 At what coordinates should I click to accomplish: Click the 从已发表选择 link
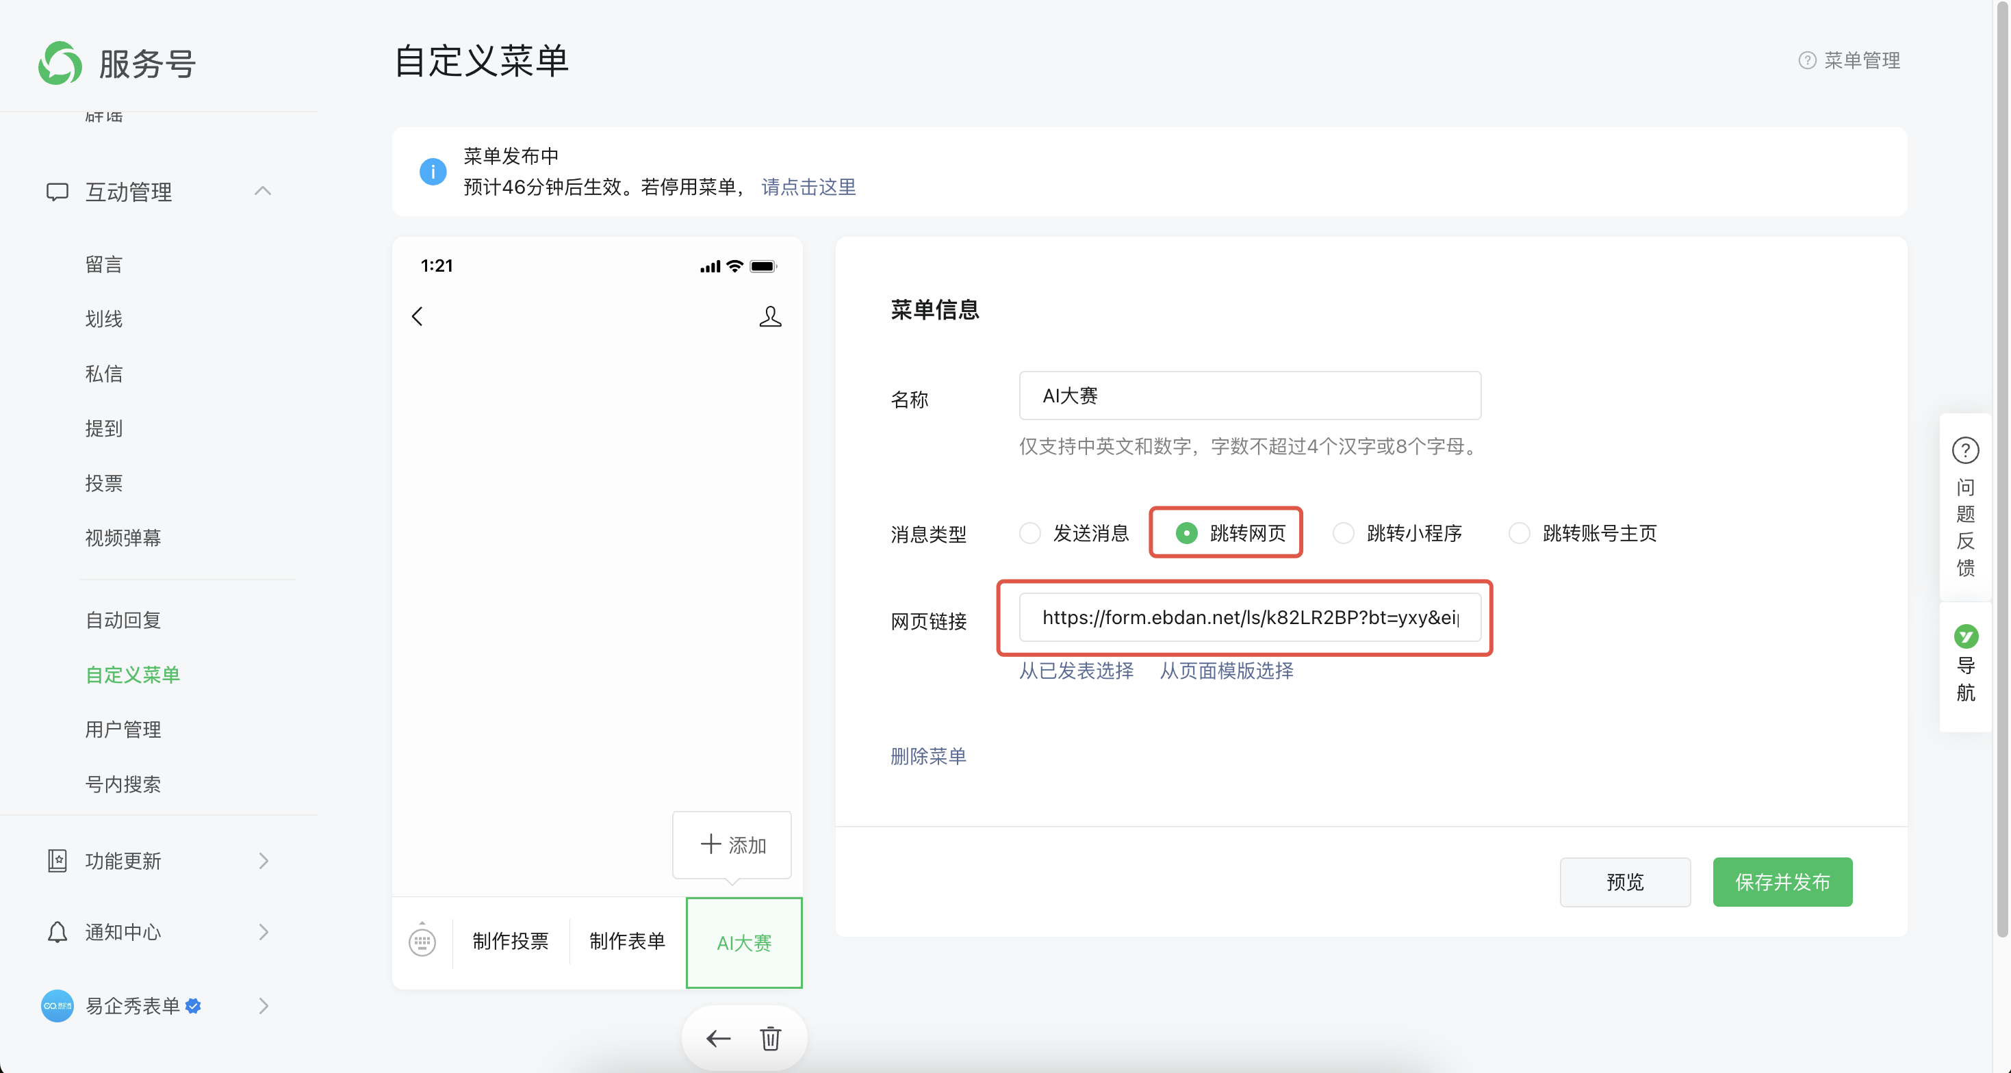point(1076,671)
